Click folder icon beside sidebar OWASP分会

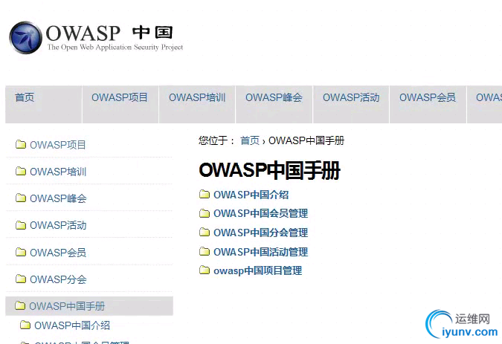(21, 279)
